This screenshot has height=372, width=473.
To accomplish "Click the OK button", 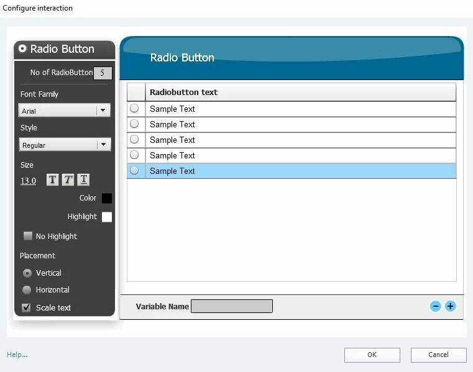I will click(372, 355).
